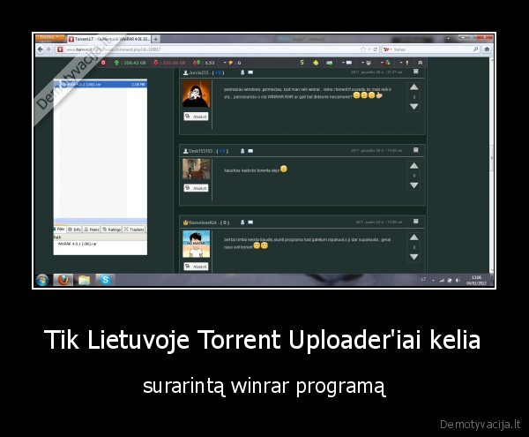Click WinRAR 4.0.1 (x86).rar path entry
Viewport: 529px width, 437px height.
(x=78, y=244)
